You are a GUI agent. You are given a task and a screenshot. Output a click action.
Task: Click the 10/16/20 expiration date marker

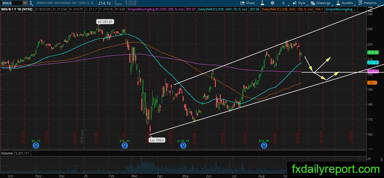point(321,137)
